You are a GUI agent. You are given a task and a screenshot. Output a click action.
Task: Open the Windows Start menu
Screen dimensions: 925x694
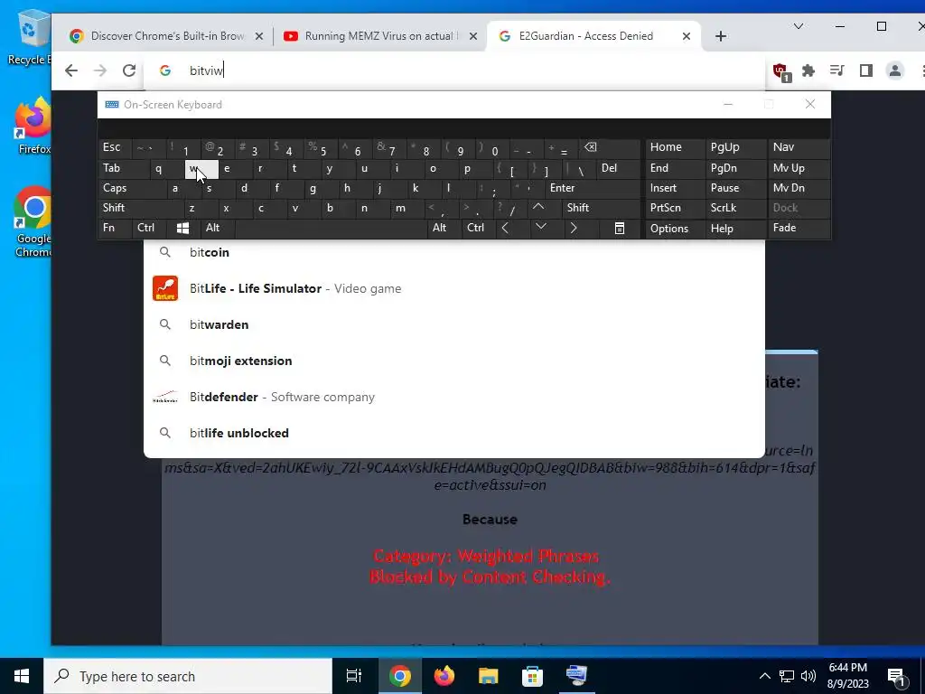tap(22, 676)
